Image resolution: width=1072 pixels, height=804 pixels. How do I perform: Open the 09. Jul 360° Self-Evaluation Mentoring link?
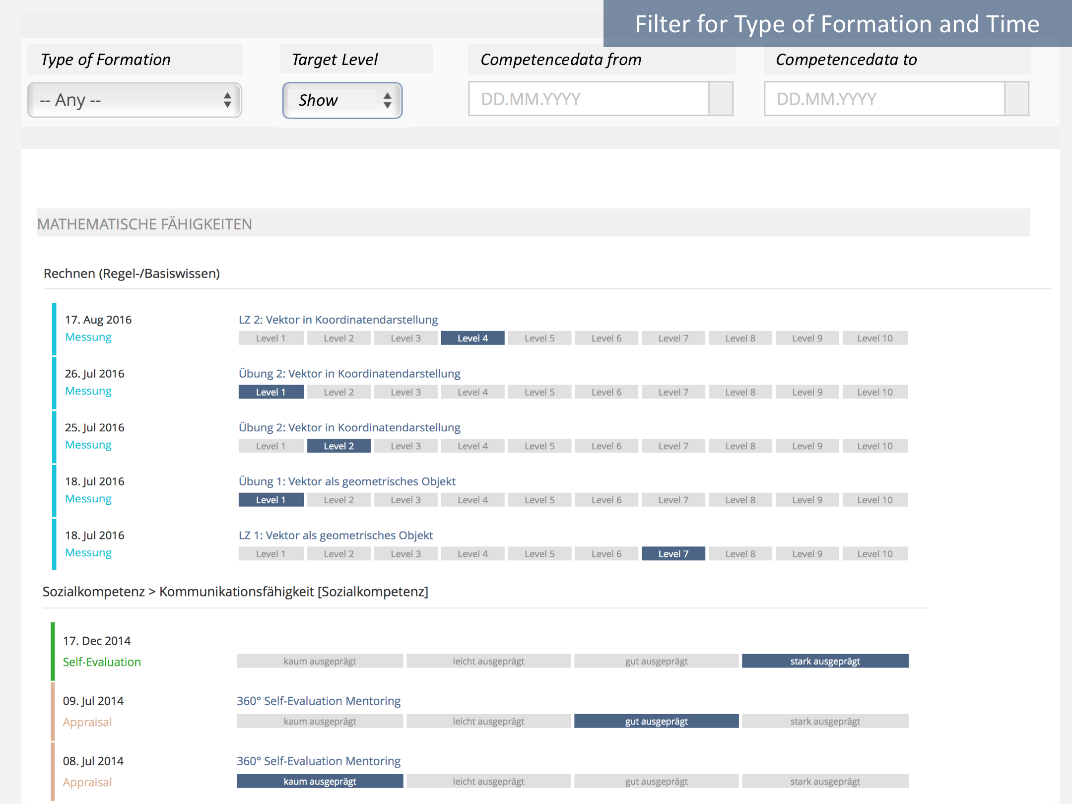coord(318,701)
